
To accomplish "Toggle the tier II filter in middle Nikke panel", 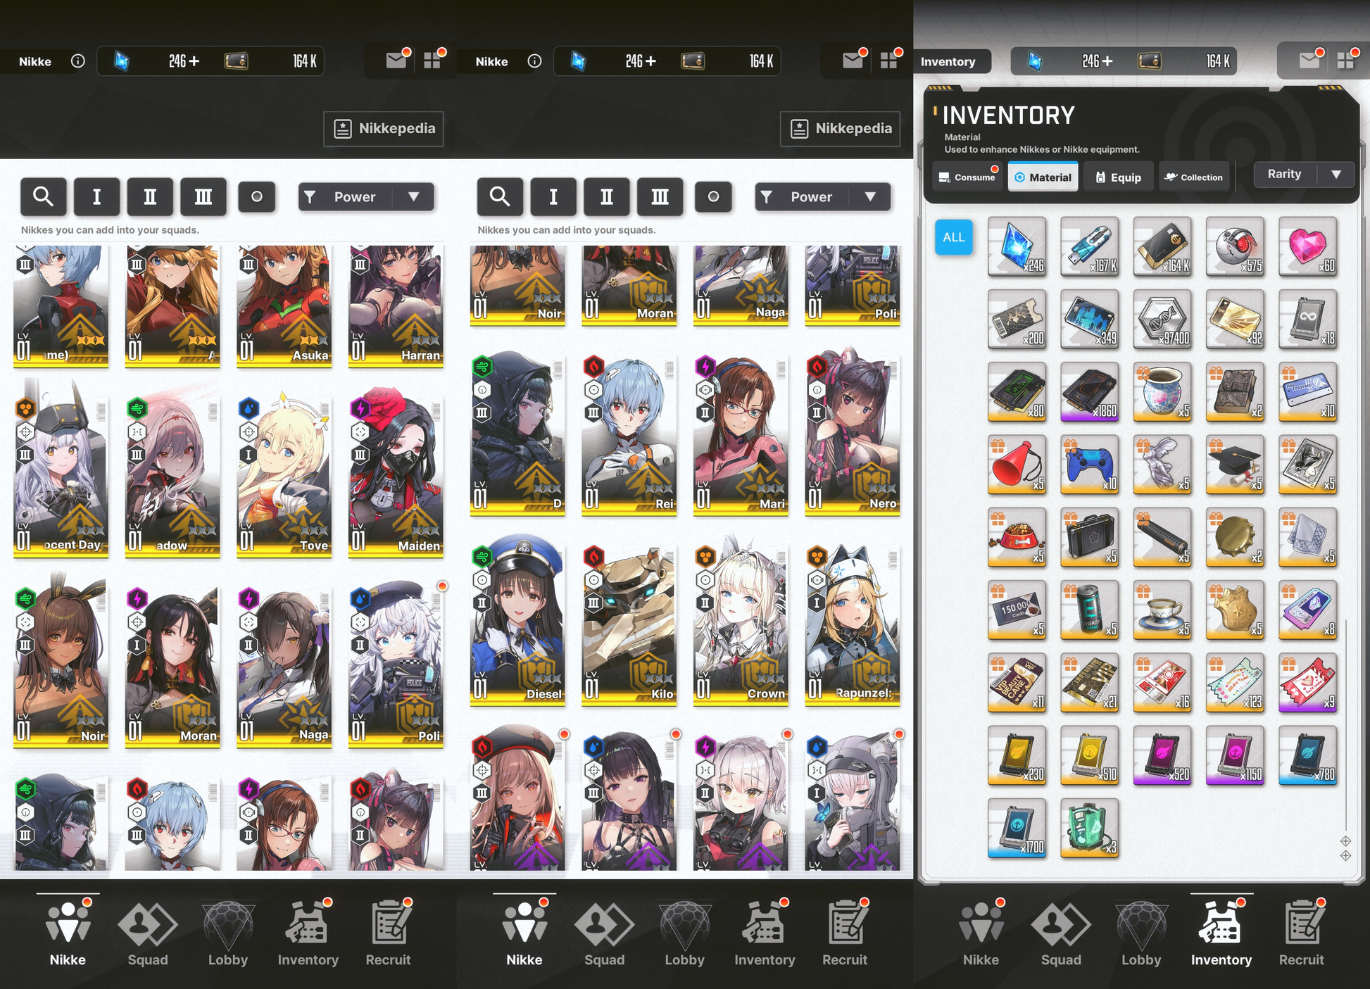I will click(607, 196).
